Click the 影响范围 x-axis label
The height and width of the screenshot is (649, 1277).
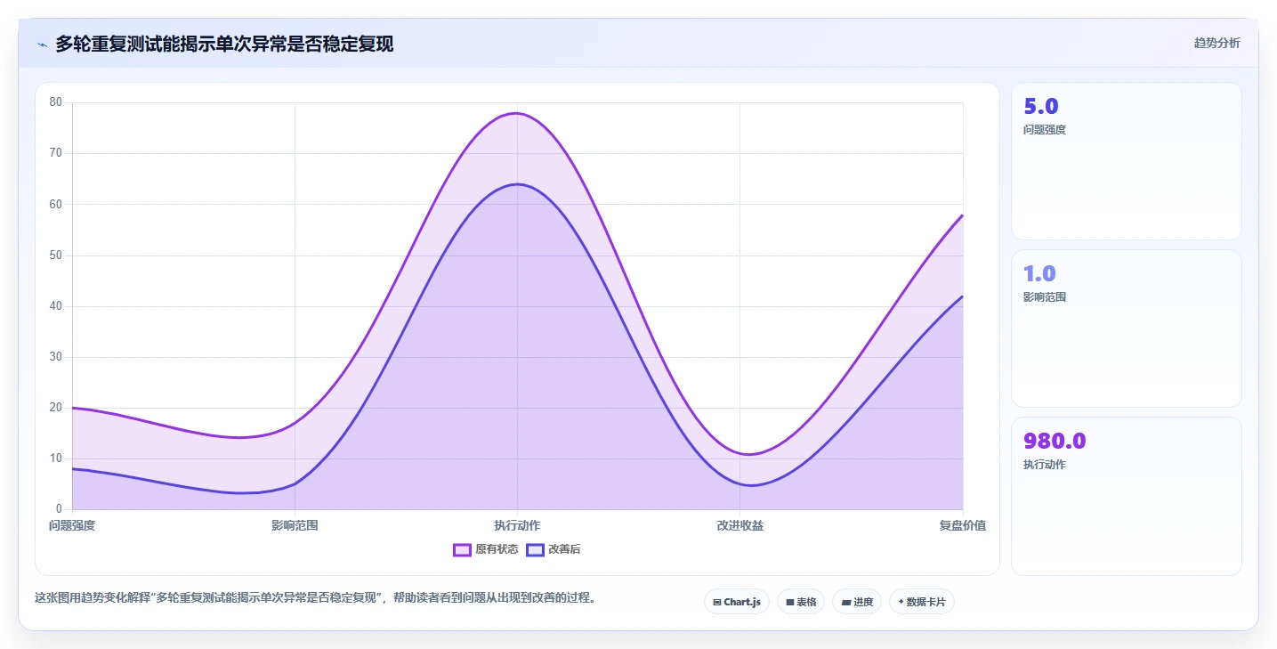point(295,525)
